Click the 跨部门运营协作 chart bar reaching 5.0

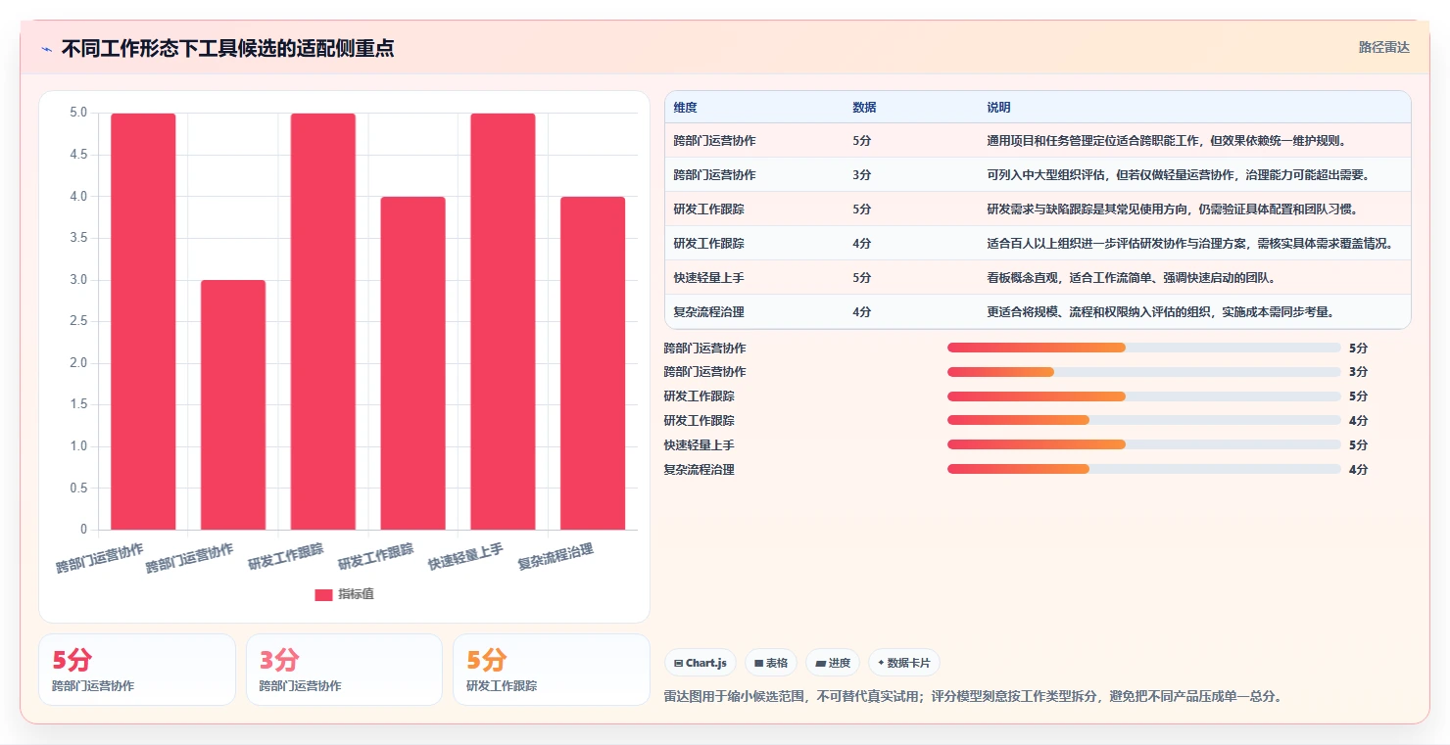tap(143, 321)
